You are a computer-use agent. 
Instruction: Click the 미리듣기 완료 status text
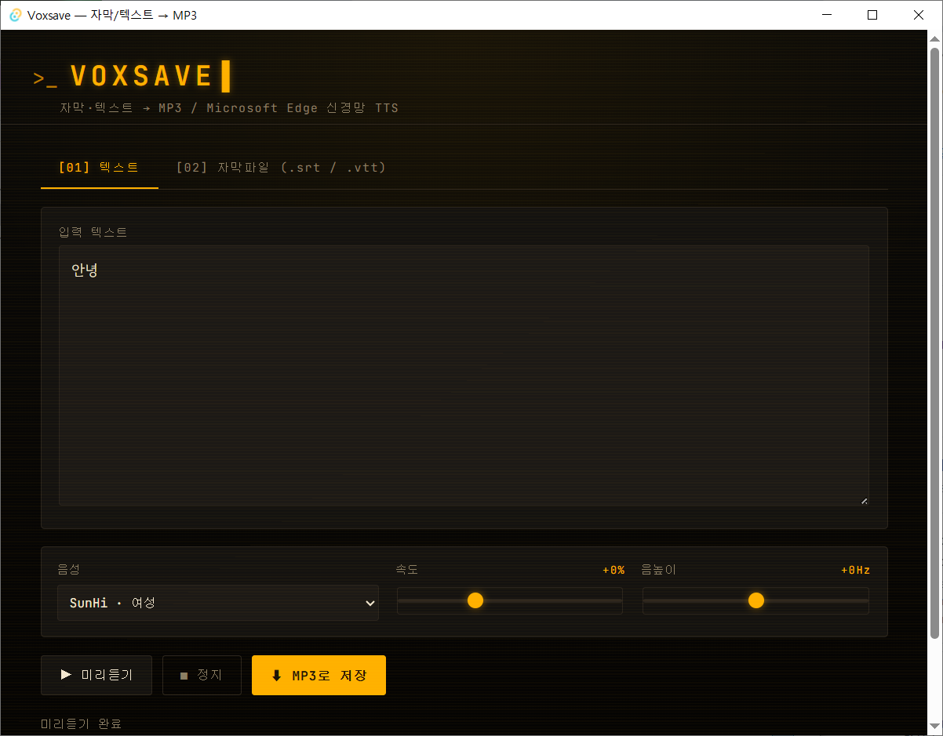pos(82,723)
